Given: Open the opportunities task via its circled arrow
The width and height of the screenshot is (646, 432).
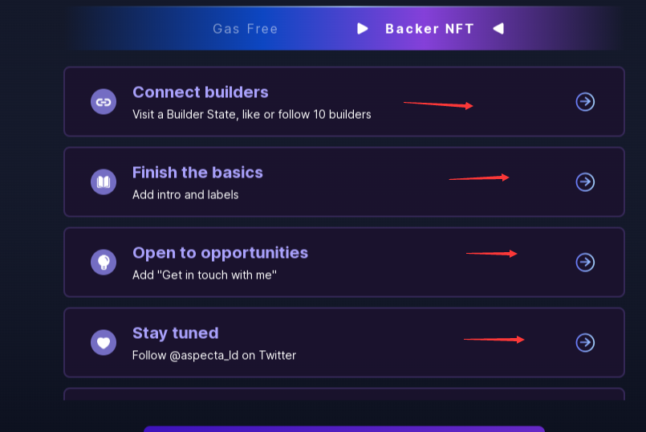Looking at the screenshot, I should click(x=585, y=262).
